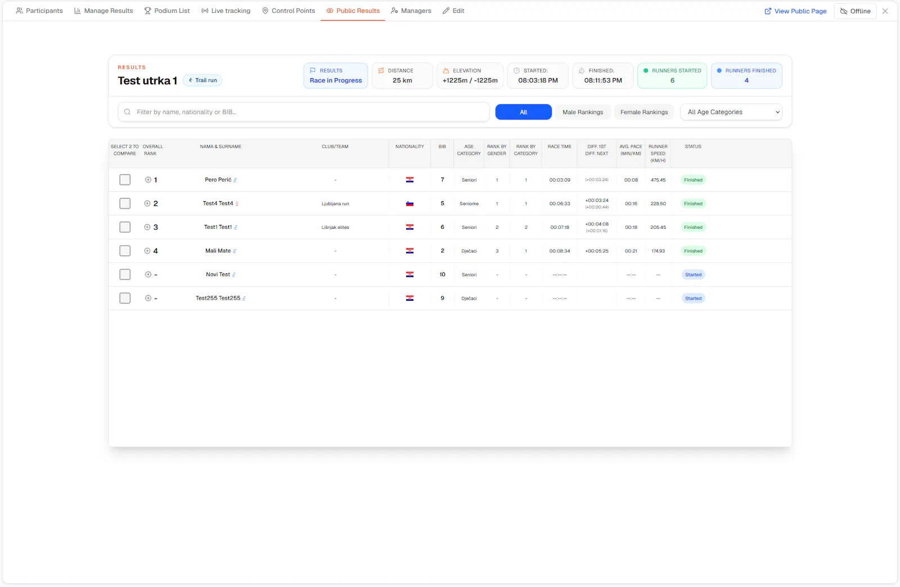Click the Race in Progress results card
900x587 pixels.
[x=336, y=76]
